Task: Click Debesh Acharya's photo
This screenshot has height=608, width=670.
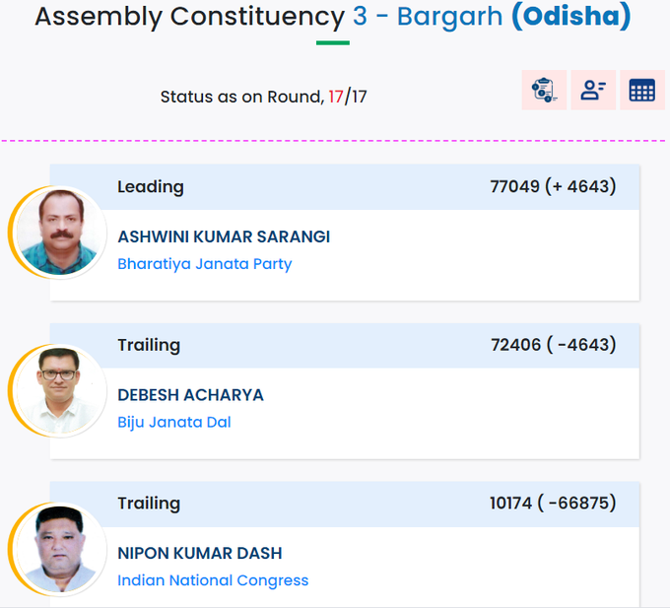Action: [60, 391]
